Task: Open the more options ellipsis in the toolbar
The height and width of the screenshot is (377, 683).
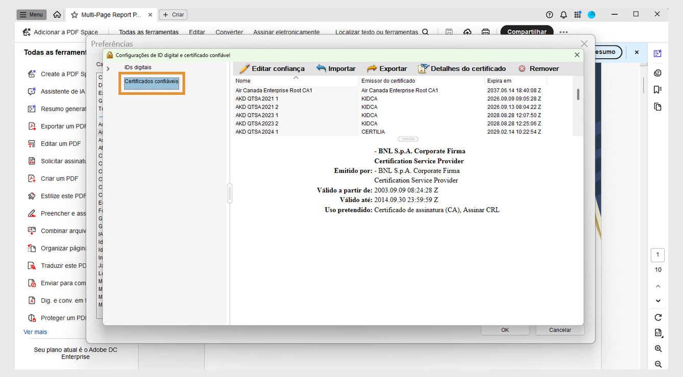Action: point(564,32)
